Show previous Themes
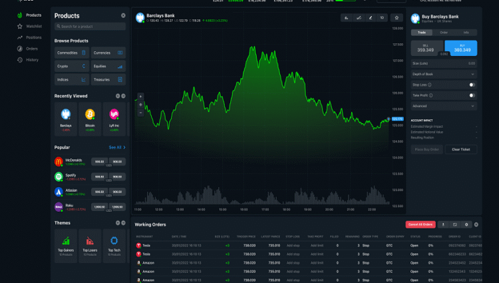The width and height of the screenshot is (499, 283). click(x=118, y=223)
